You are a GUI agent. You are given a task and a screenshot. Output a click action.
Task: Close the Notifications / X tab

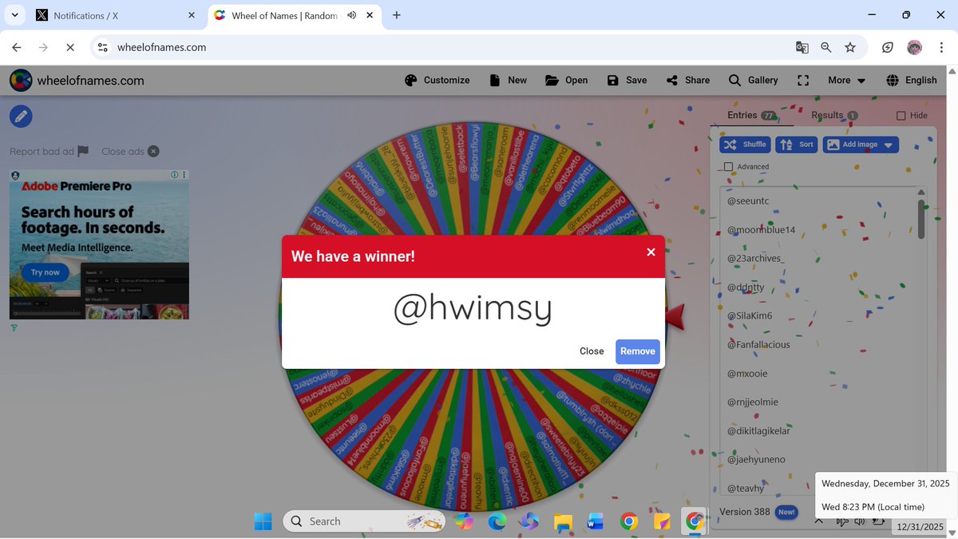tap(191, 15)
